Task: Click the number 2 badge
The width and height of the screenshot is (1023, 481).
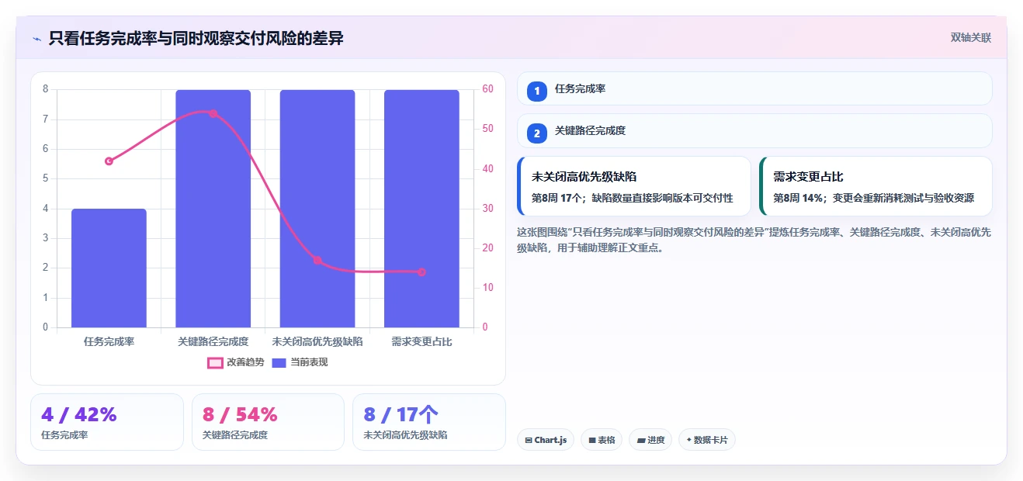Action: (536, 133)
